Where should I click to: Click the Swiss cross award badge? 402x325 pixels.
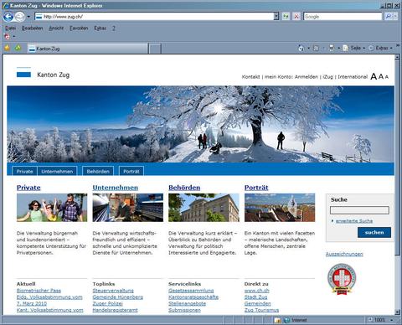pyautogui.click(x=342, y=279)
